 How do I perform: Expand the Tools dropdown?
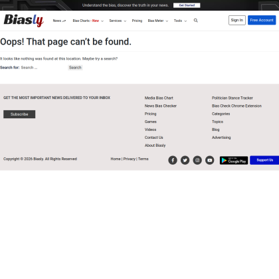(x=180, y=21)
